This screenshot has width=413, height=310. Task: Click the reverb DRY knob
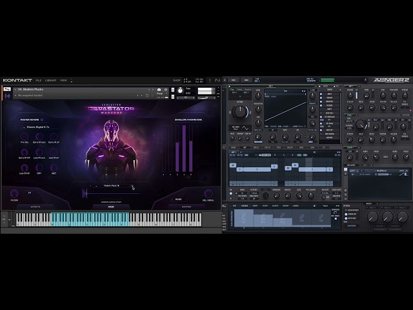click(39, 168)
